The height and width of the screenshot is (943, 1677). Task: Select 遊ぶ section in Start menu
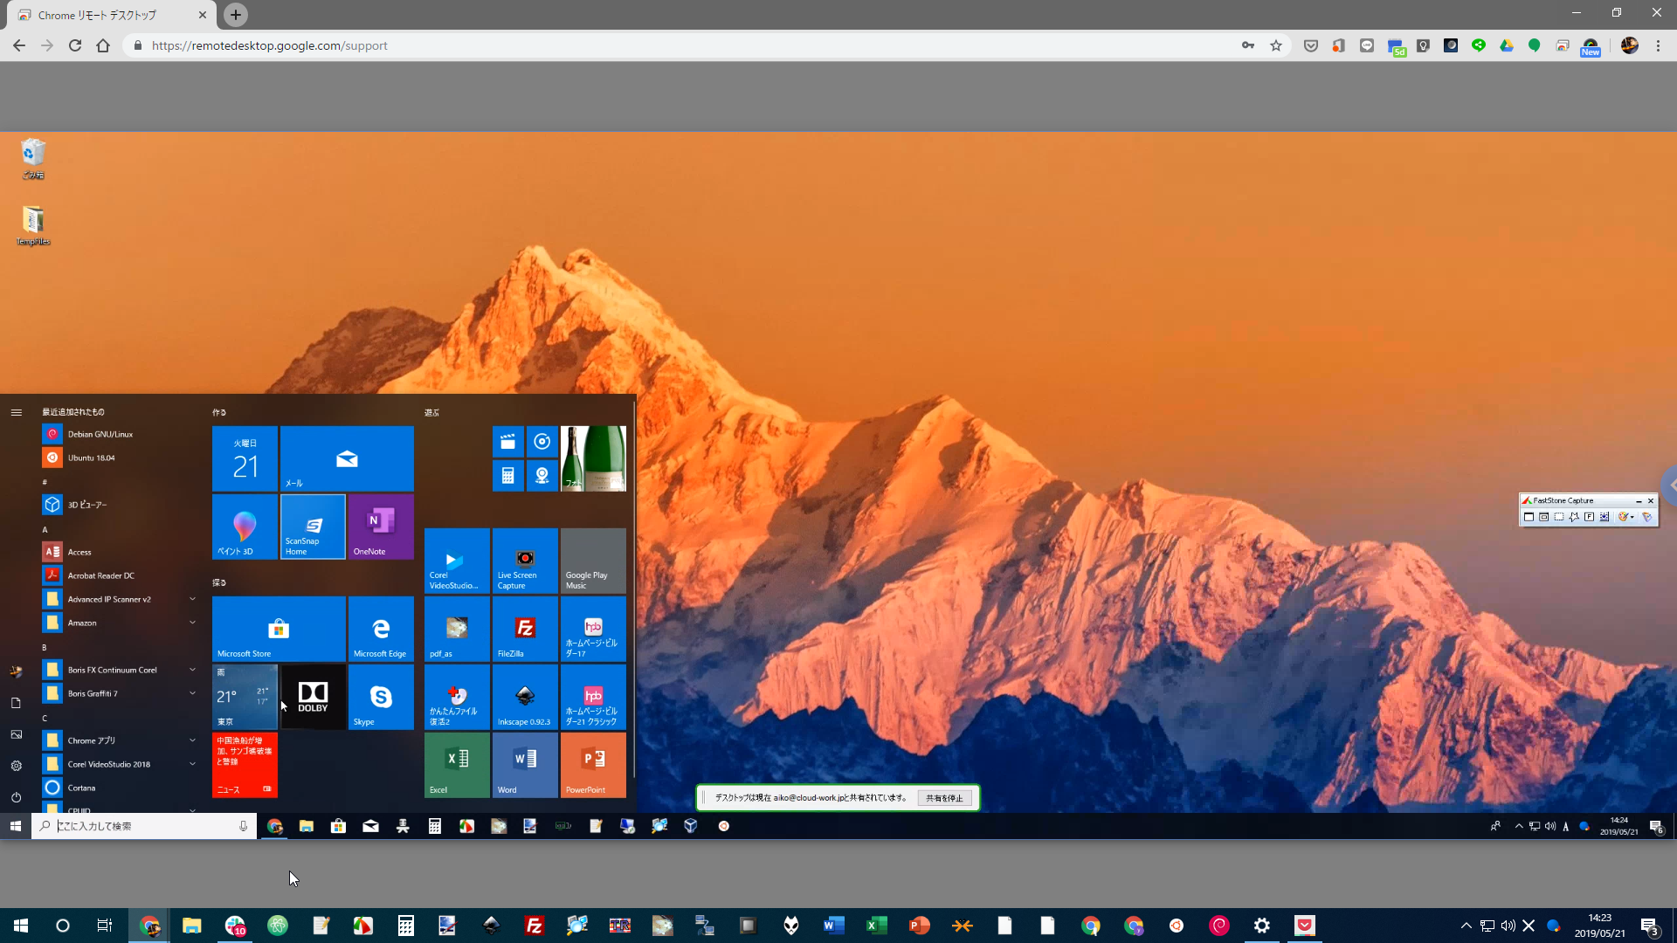tap(433, 411)
